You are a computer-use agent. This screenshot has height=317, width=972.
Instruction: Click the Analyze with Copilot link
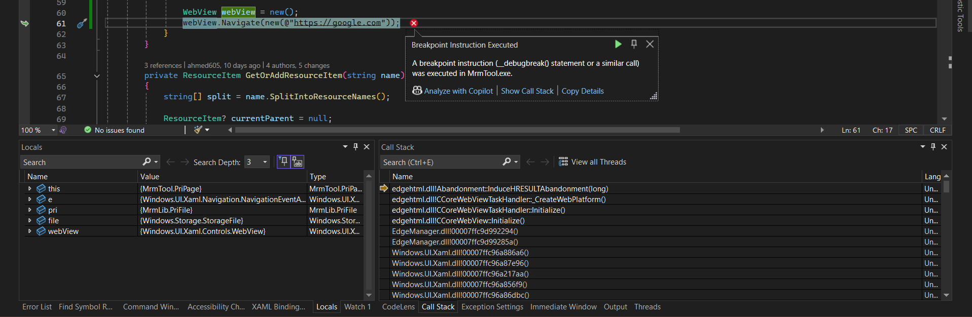pyautogui.click(x=458, y=91)
